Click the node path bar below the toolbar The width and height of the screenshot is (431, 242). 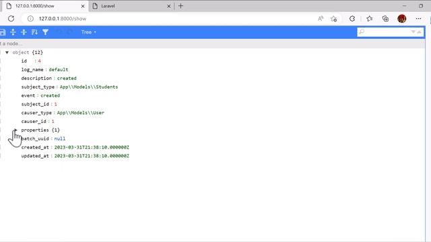click(212, 43)
